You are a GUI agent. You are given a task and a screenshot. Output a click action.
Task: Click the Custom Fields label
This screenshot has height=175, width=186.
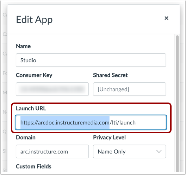point(33,167)
